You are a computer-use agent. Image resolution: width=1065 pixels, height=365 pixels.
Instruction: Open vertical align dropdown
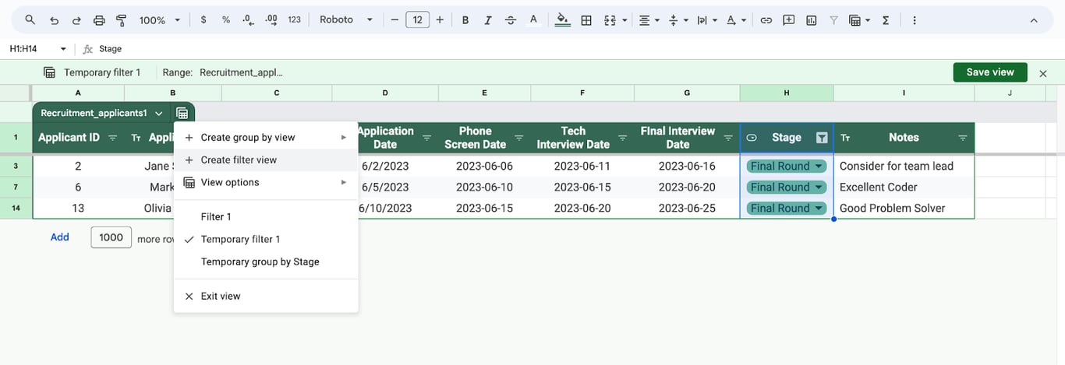tap(677, 20)
